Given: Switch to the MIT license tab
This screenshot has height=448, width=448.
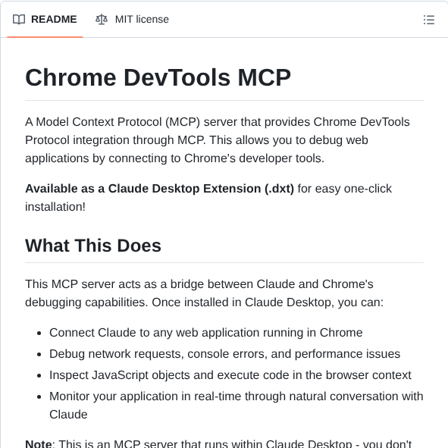Looking at the screenshot, I should (x=132, y=20).
